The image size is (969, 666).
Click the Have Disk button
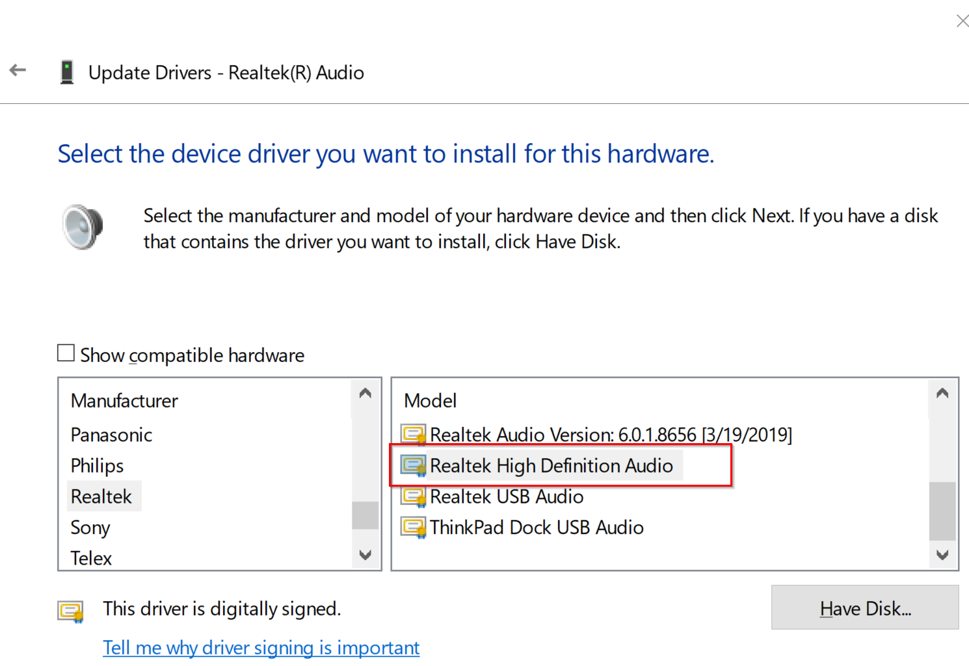[865, 608]
